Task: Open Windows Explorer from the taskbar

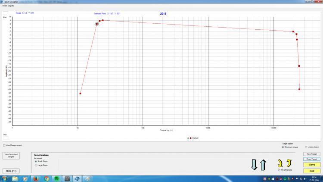Action: coord(15,179)
